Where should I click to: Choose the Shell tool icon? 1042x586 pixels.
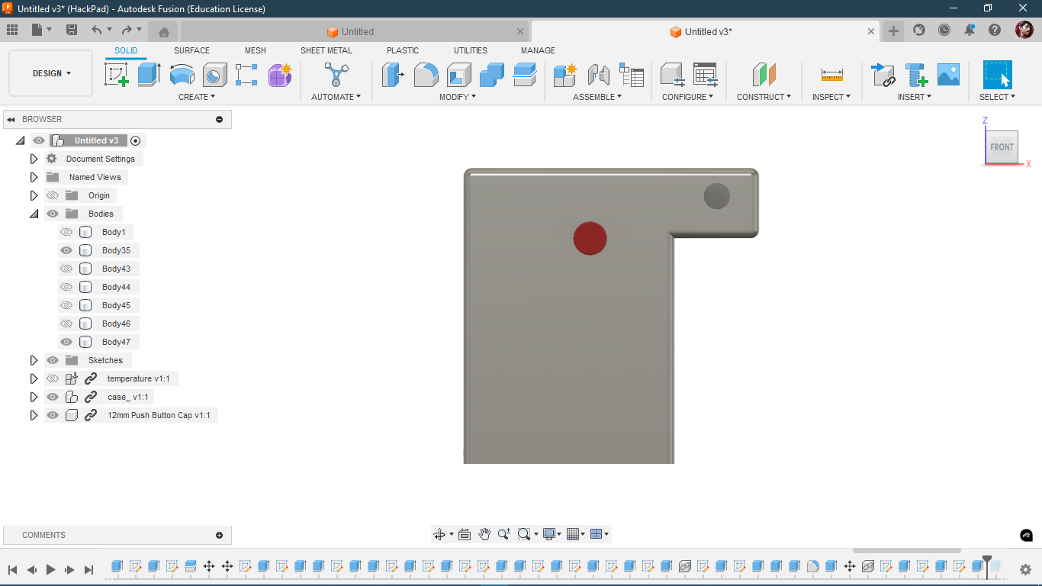(x=458, y=75)
